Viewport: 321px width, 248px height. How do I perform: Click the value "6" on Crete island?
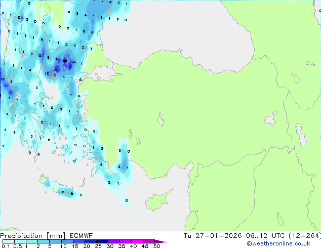pyautogui.click(x=72, y=193)
